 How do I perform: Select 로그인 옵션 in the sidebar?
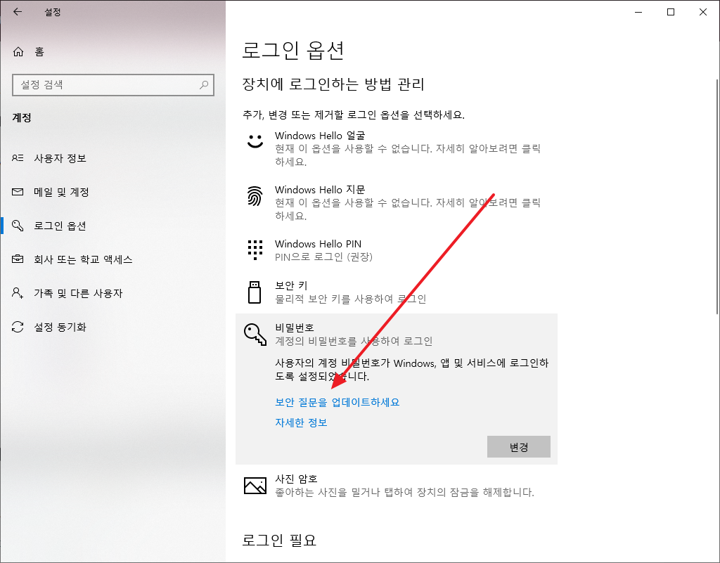click(x=113, y=226)
